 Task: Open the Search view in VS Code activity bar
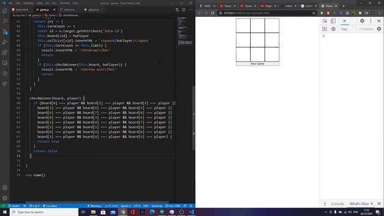[5, 21]
